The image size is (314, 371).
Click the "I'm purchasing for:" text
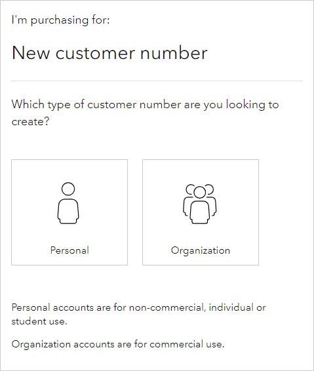60,20
